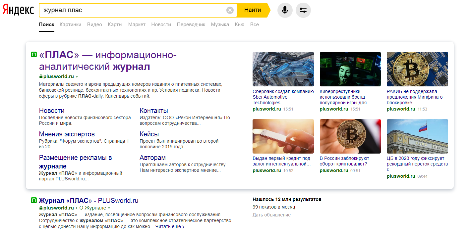
Task: Open the Sber Automotive Technologies news thumbnail
Action: (x=283, y=69)
